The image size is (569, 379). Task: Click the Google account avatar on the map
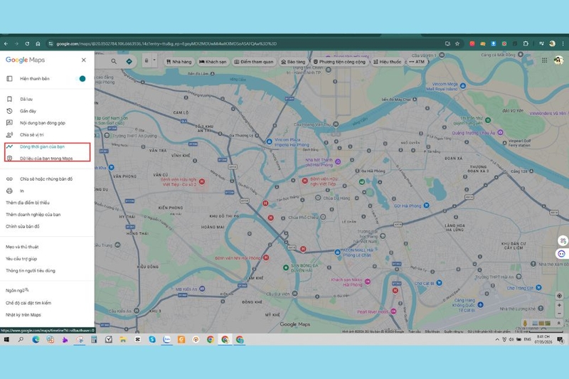click(x=558, y=60)
